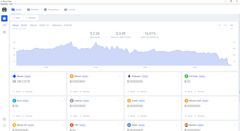Open the DEX trading icon in sidebar

pos(4,25)
